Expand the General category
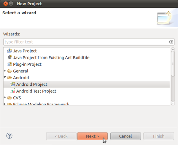The image size is (178, 145). pyautogui.click(x=5, y=71)
